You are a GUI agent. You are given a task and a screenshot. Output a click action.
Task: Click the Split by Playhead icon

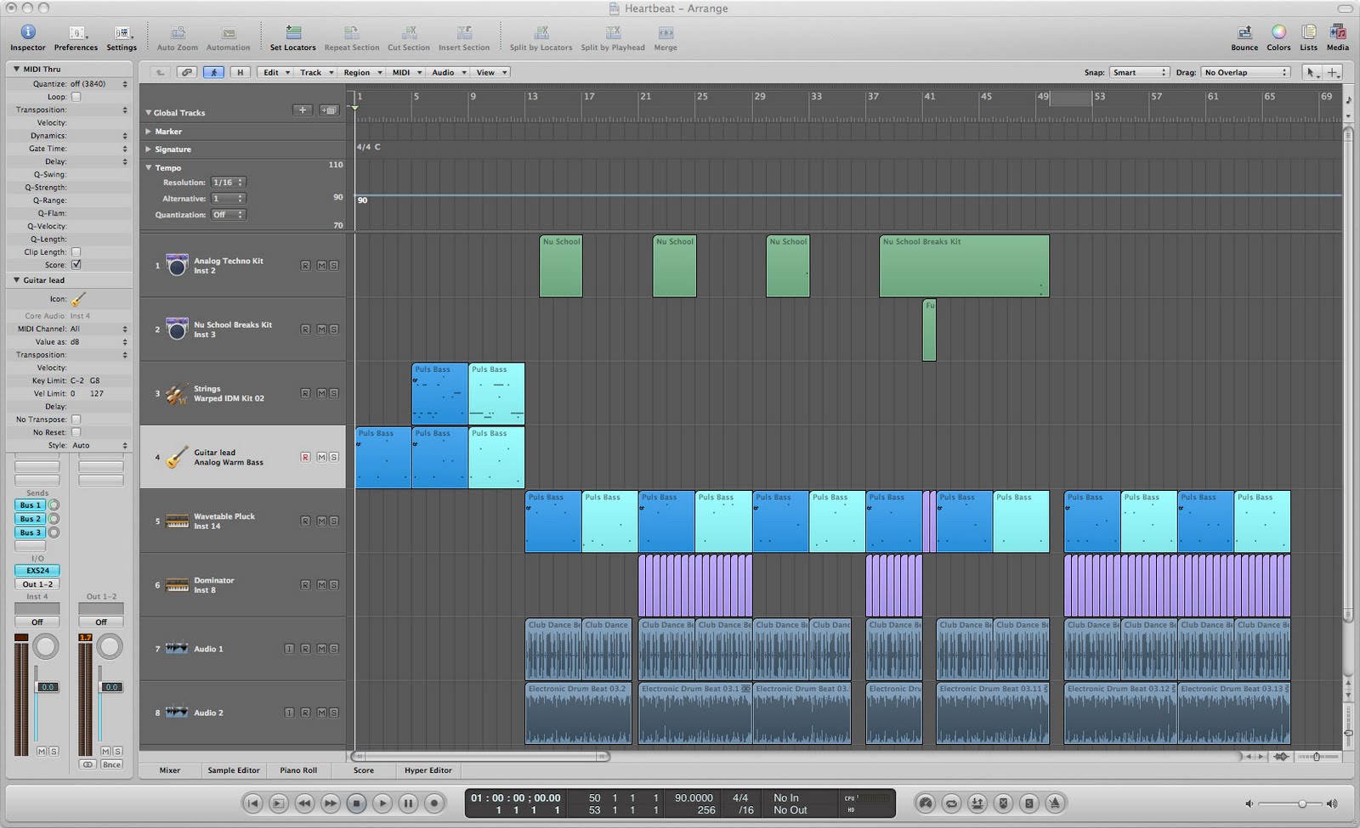[x=611, y=34]
